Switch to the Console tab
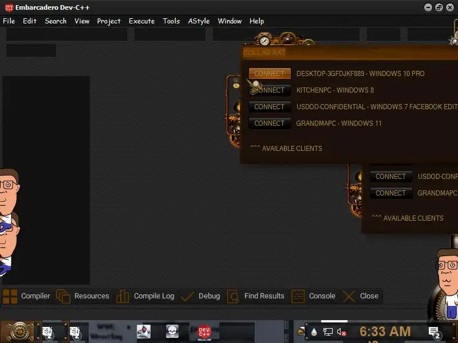Viewport: 458px width, 343px height. point(313,296)
